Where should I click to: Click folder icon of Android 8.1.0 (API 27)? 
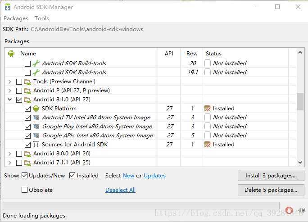27,100
